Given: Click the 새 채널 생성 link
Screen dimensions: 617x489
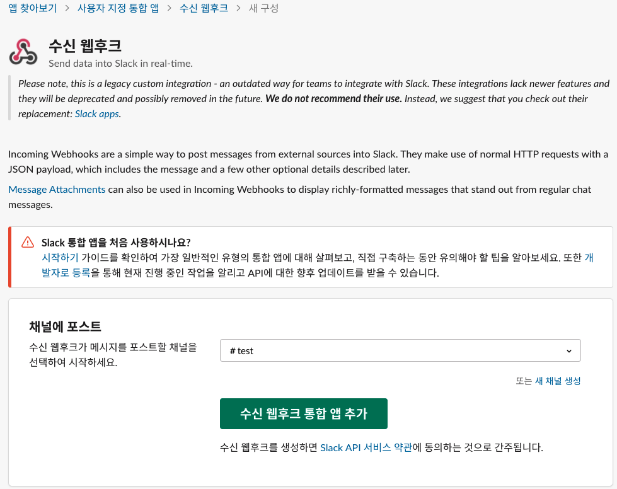Looking at the screenshot, I should pyautogui.click(x=558, y=381).
